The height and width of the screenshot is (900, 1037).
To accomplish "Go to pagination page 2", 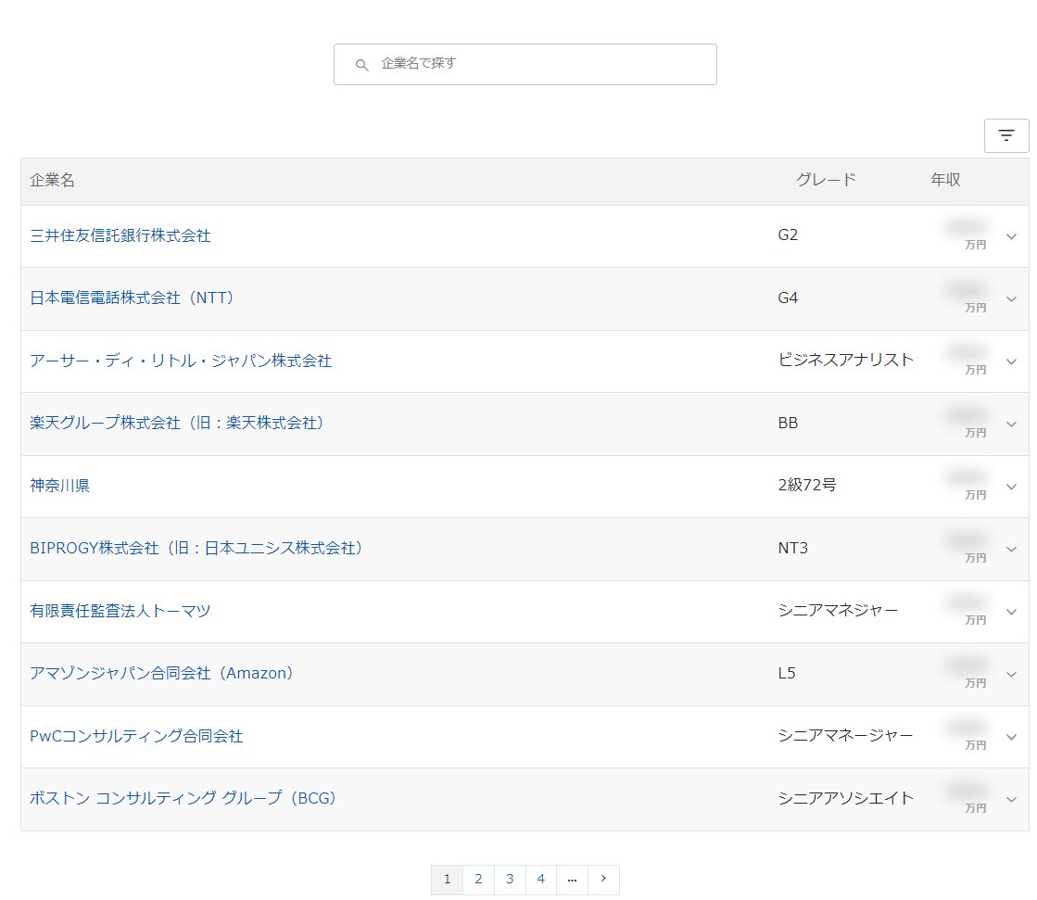I will (478, 880).
